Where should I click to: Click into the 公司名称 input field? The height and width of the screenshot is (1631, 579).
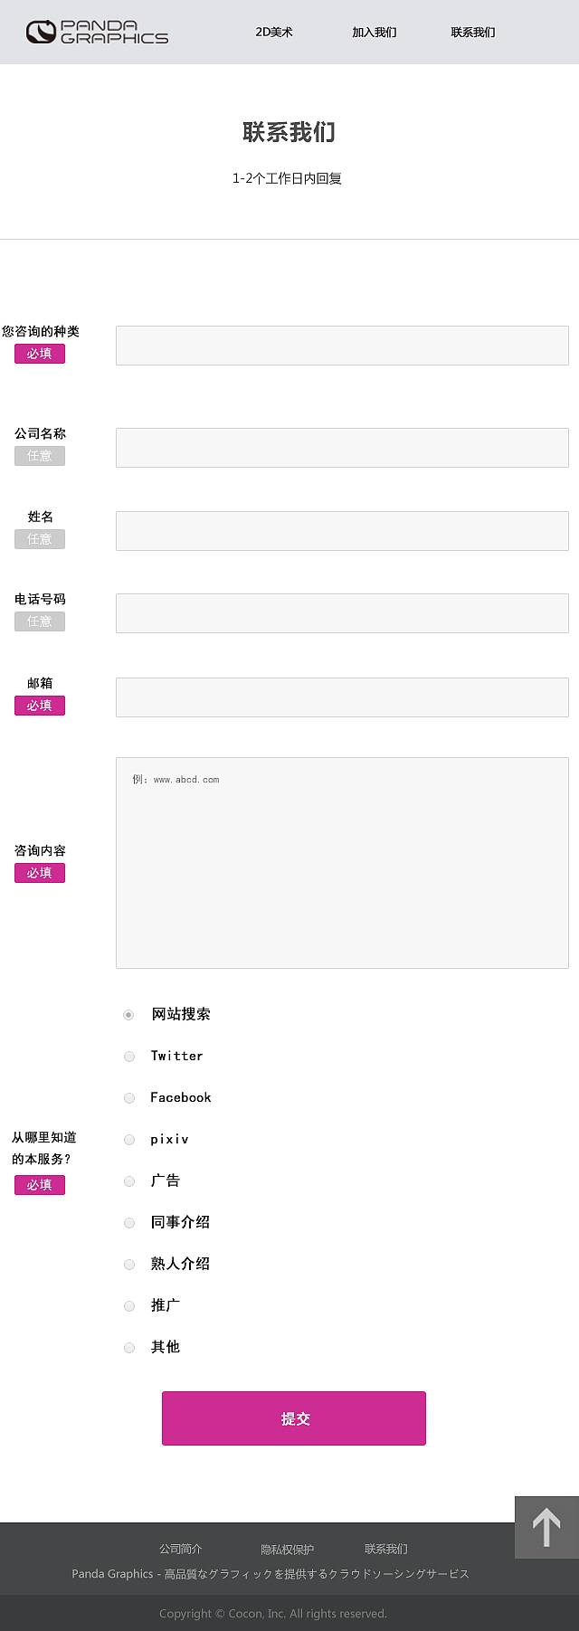(x=341, y=447)
